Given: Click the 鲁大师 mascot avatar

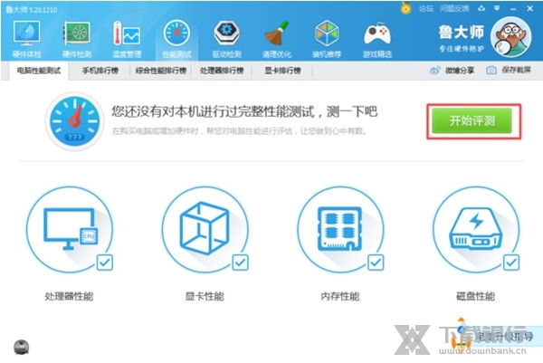Looking at the screenshot, I should pos(511,37).
